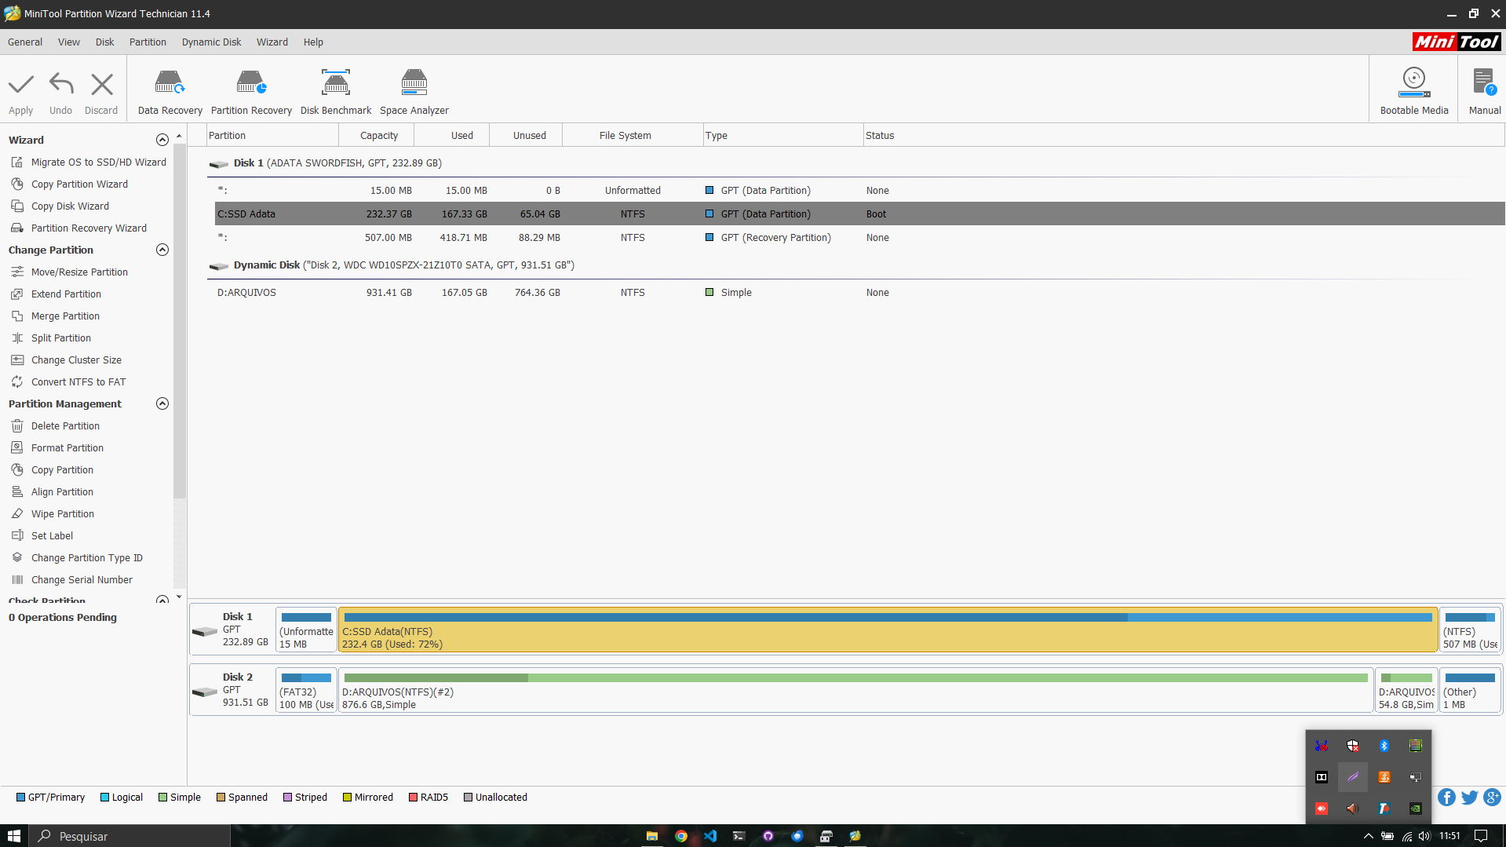Click Format Partition
This screenshot has width=1506, height=847.
click(x=67, y=448)
